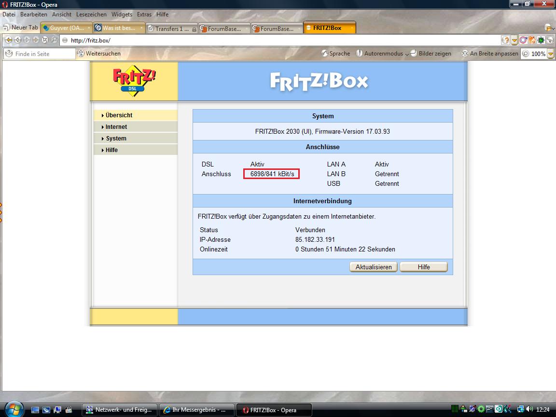Switch to the first ForumBase tab
Screen dimensions: 556x417
point(224,29)
